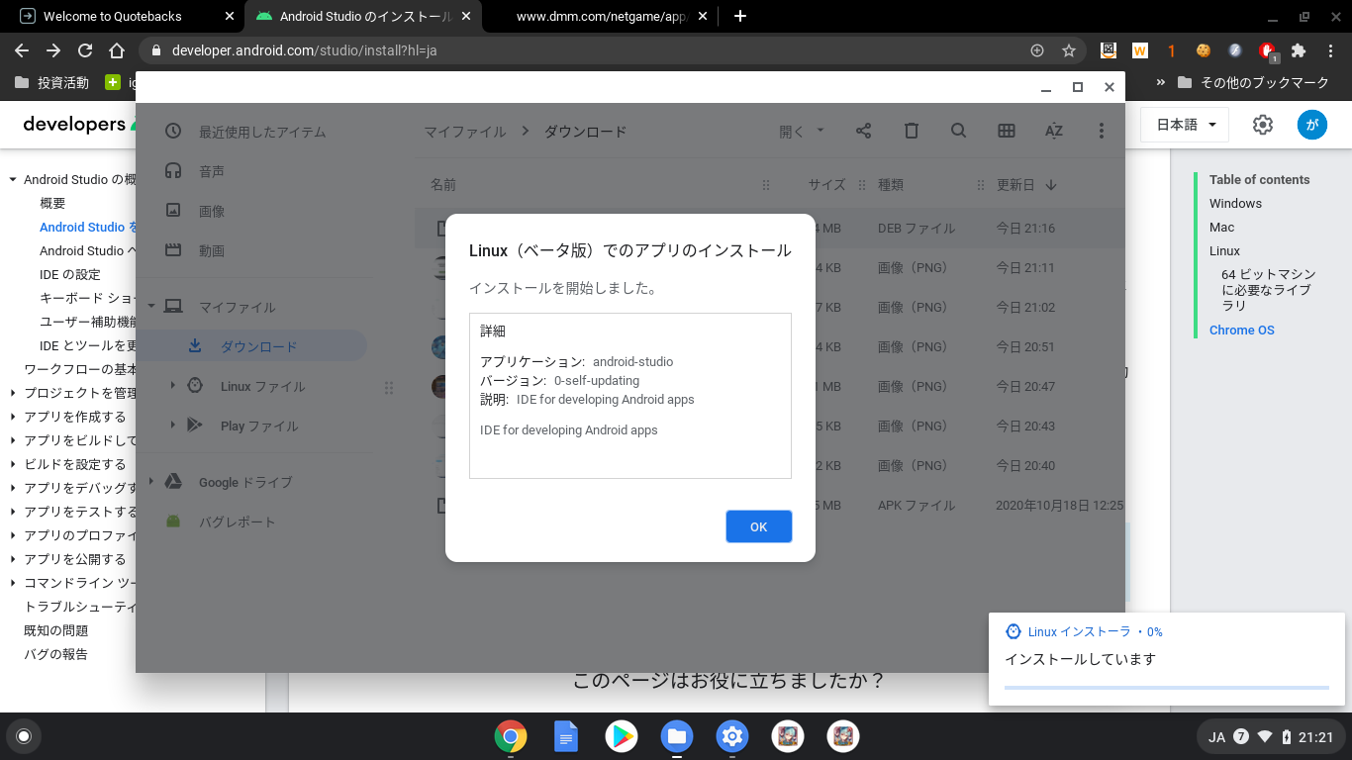Switch to www.dmm.com netgame tab
Image resolution: width=1352 pixels, height=760 pixels.
[x=602, y=16]
